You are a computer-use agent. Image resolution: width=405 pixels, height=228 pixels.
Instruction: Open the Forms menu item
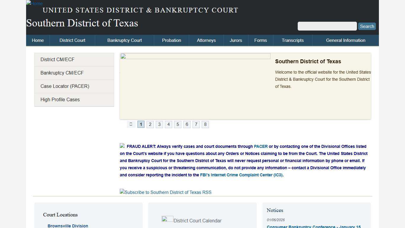pyautogui.click(x=260, y=40)
